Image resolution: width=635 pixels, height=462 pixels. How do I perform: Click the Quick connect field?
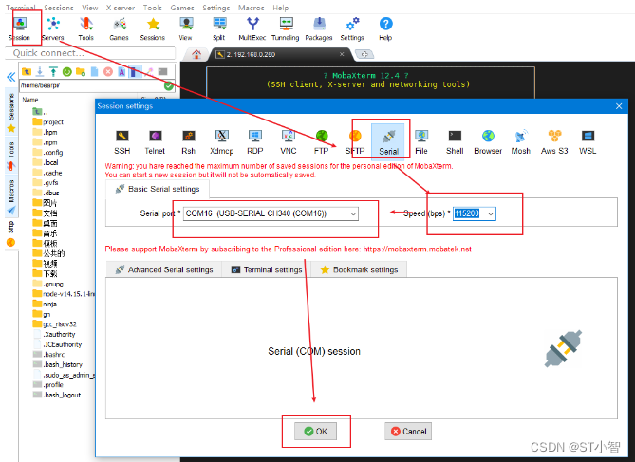pos(90,53)
